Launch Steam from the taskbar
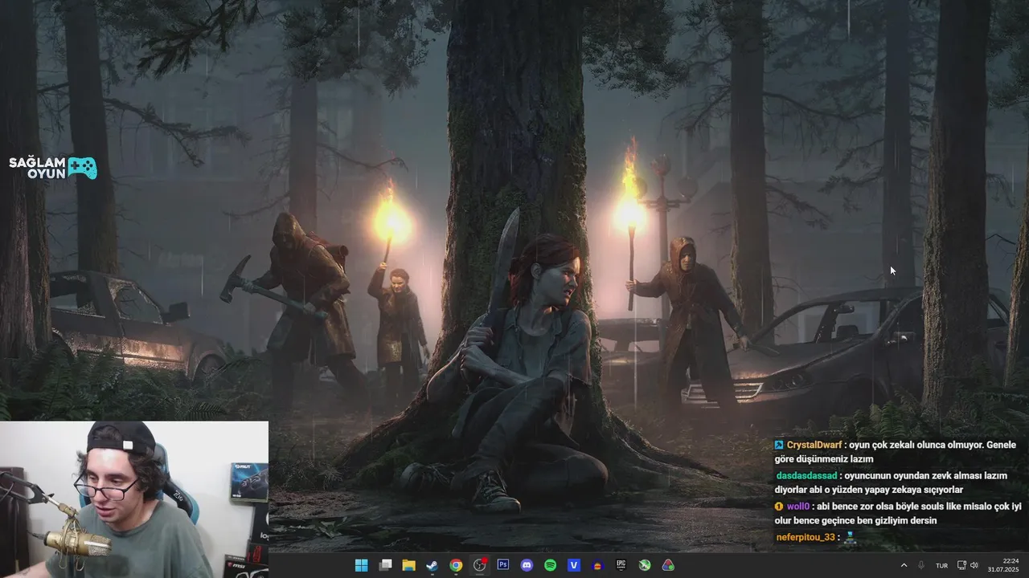This screenshot has height=578, width=1029. point(432,565)
